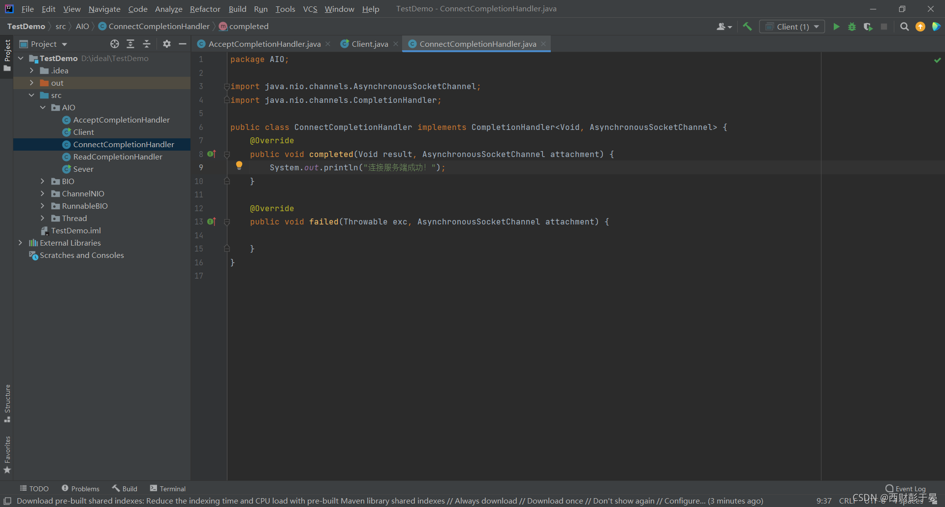Open the Refactor menu
This screenshot has width=945, height=507.
205,9
